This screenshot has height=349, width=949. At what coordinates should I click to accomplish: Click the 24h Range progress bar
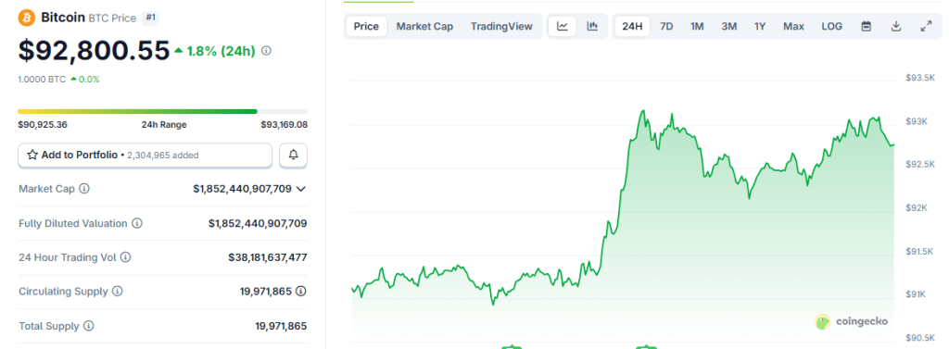coord(163,111)
